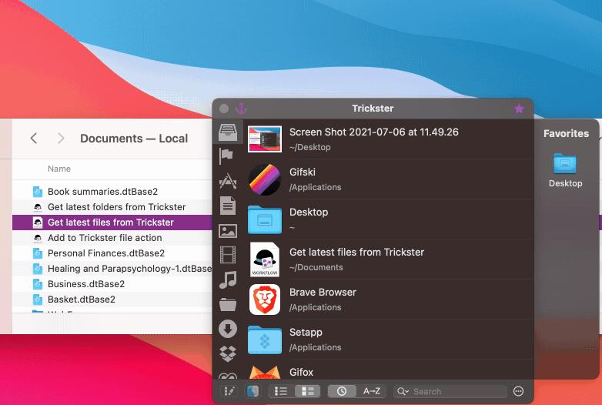Select the Setapp entry name
The width and height of the screenshot is (602, 405).
pos(306,333)
